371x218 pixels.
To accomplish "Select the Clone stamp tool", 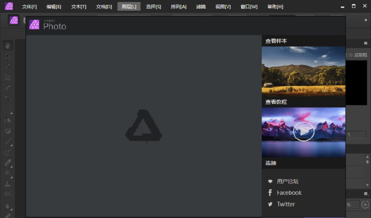I will [8, 184].
